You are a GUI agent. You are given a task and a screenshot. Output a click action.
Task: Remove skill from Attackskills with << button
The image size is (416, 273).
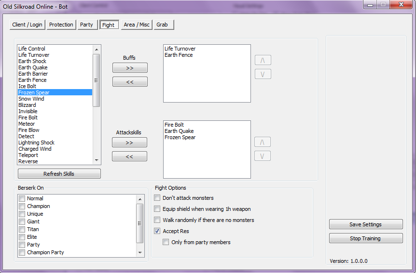(x=129, y=156)
